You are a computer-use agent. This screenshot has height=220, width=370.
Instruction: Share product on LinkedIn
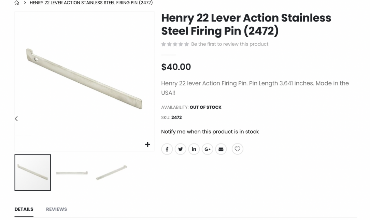tap(194, 149)
